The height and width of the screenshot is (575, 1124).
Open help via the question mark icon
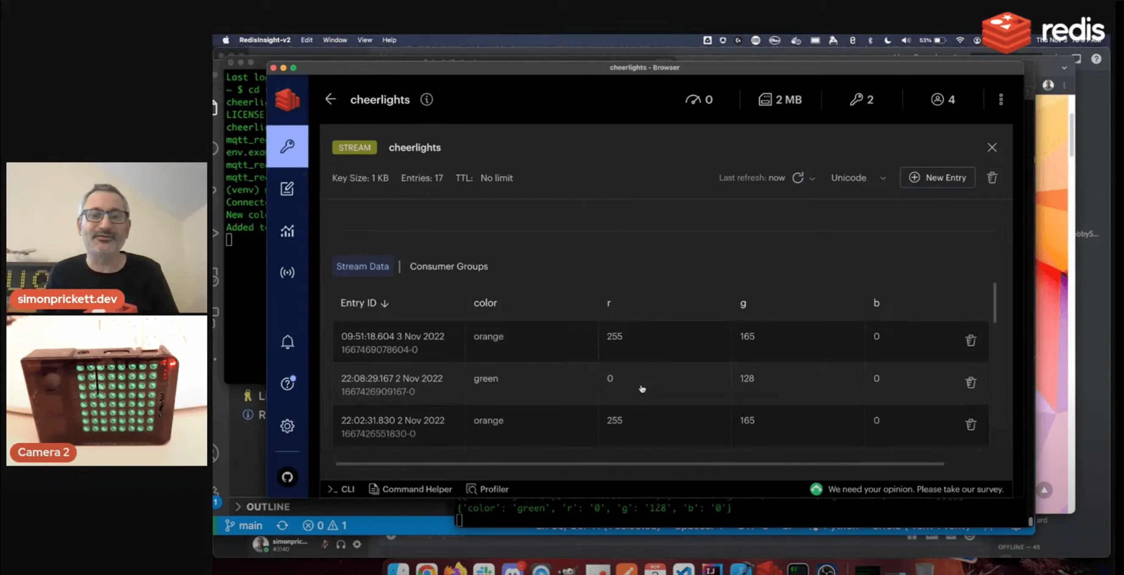tap(286, 383)
